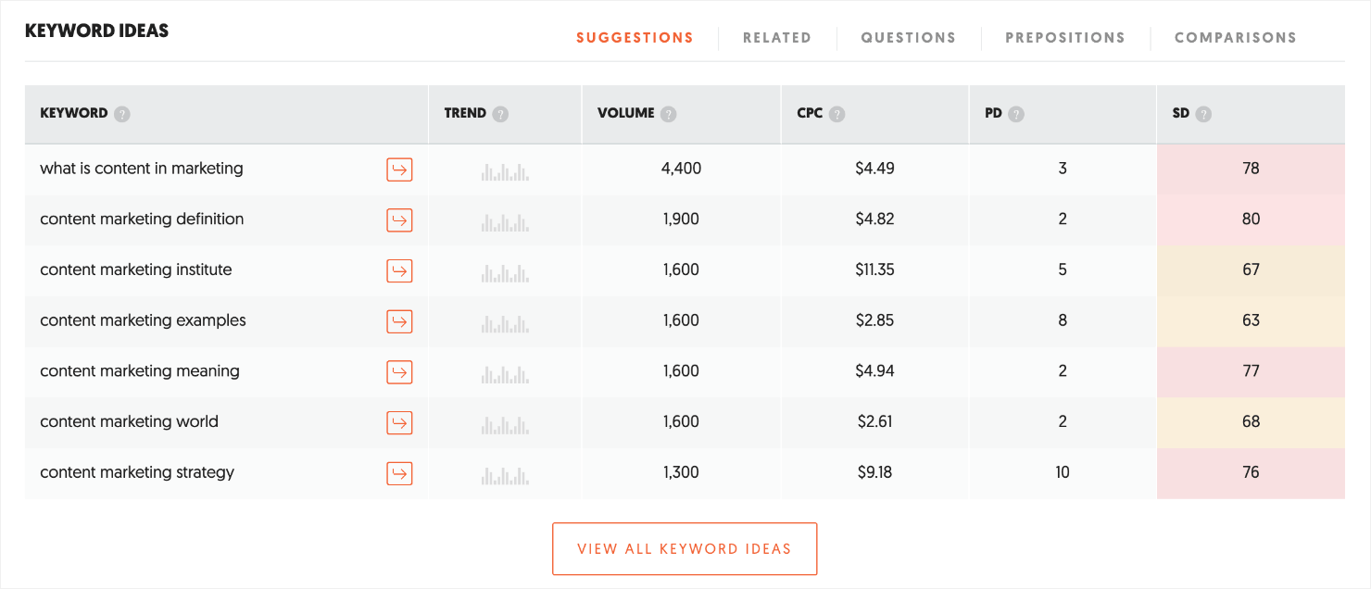Click the help icon beside CPC

point(836,113)
